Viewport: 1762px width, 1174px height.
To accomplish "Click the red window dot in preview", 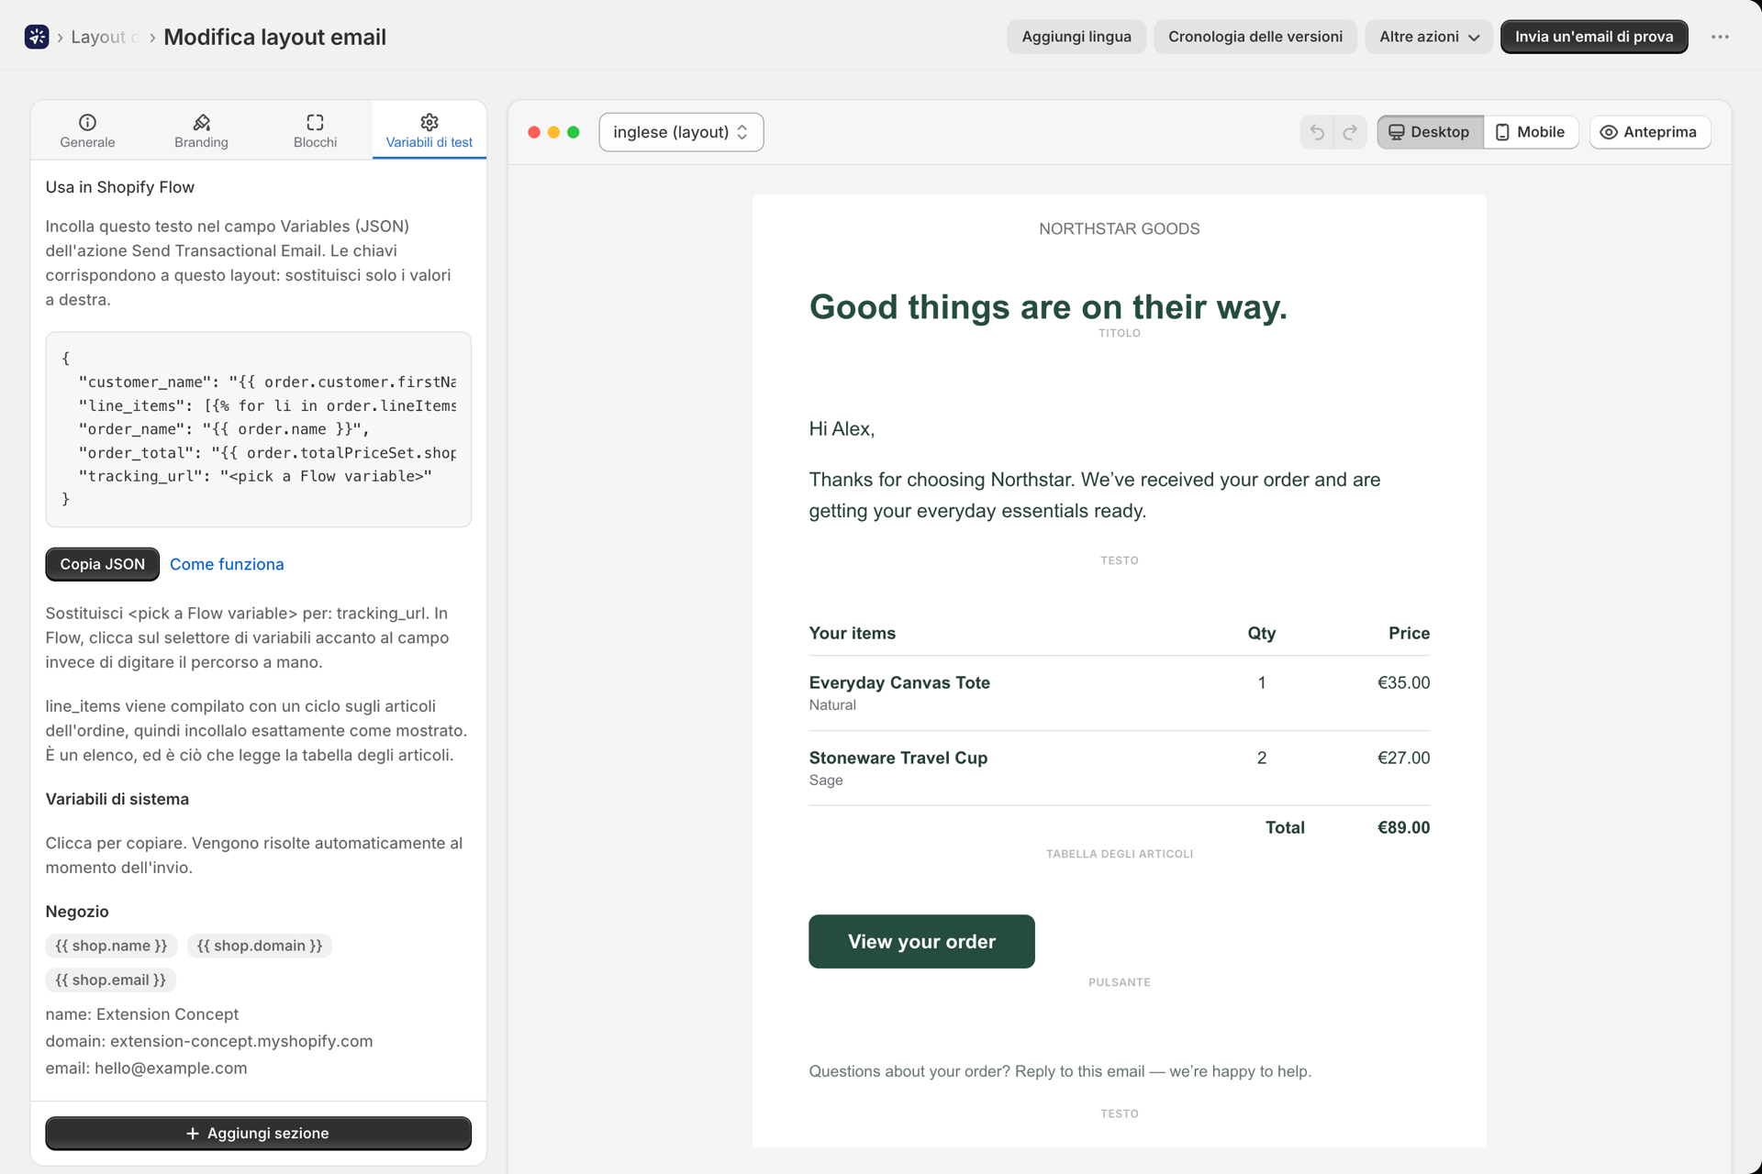I will click(534, 132).
